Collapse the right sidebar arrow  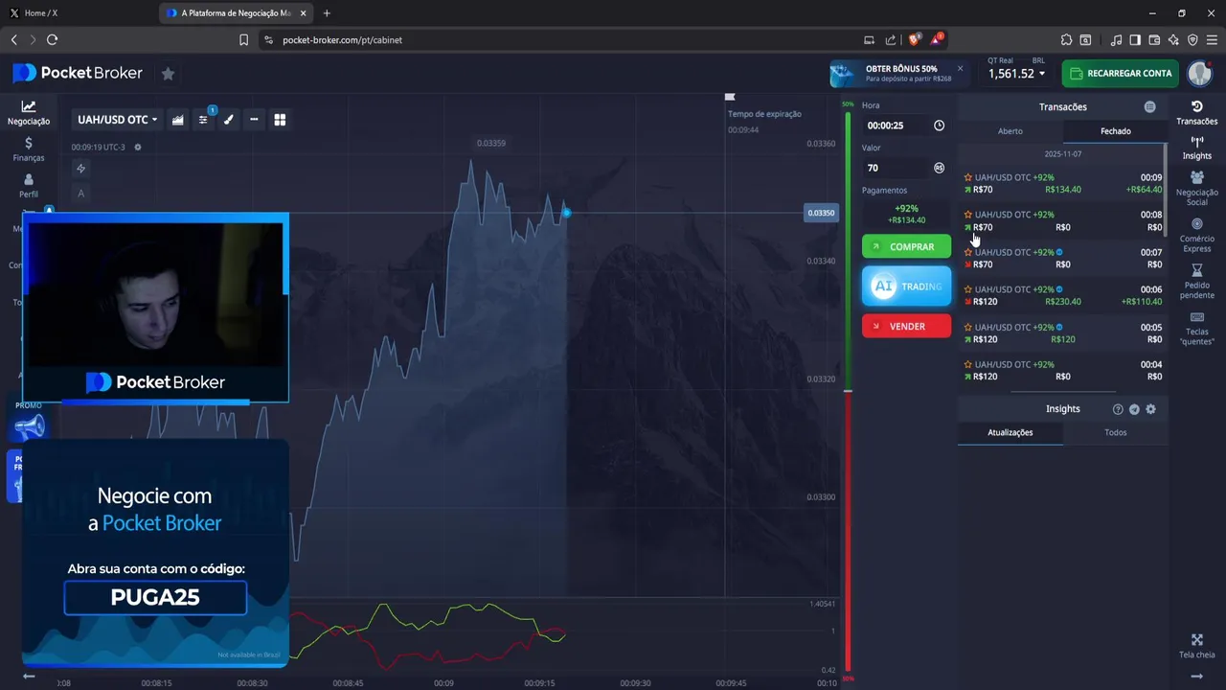(1197, 676)
